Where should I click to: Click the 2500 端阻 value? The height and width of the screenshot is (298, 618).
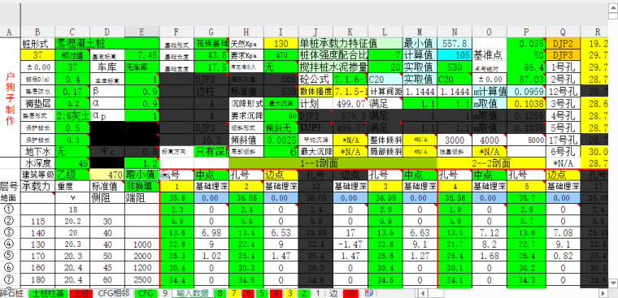[141, 280]
